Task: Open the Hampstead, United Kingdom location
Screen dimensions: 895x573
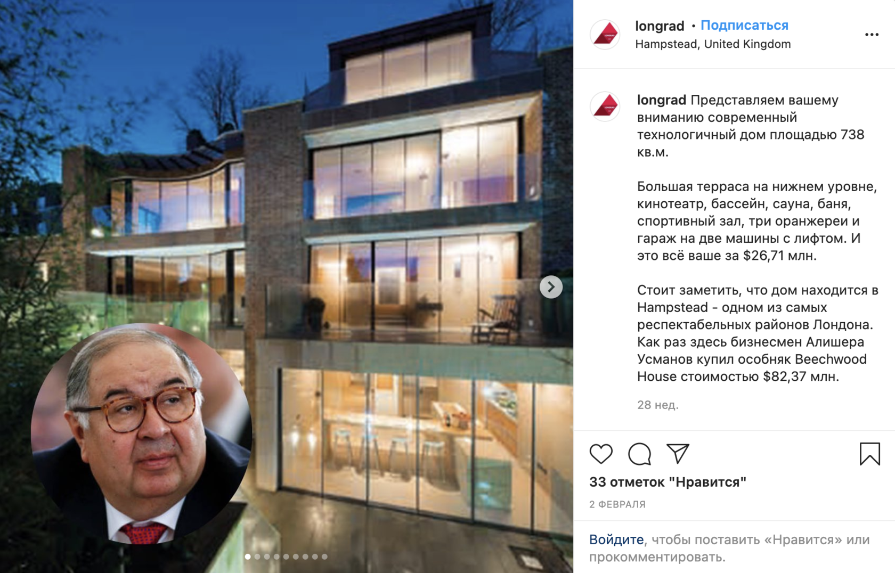Action: [713, 44]
